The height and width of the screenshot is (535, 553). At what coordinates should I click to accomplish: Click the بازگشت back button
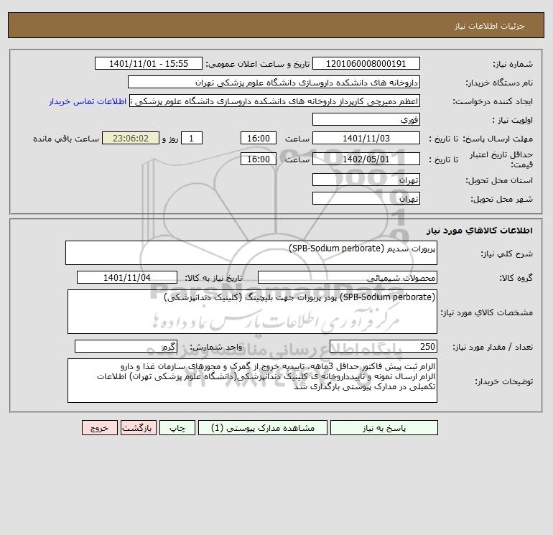click(x=138, y=428)
